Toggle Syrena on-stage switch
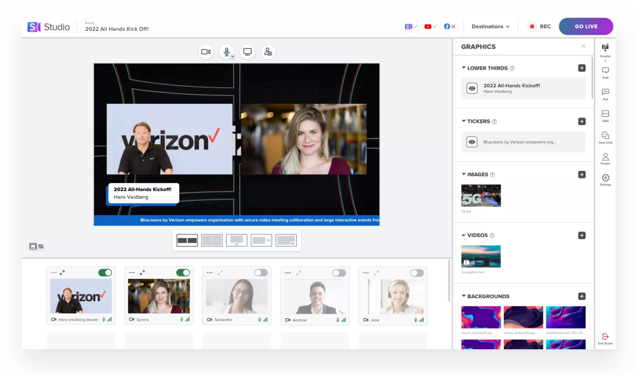The height and width of the screenshot is (375, 638). pyautogui.click(x=183, y=273)
